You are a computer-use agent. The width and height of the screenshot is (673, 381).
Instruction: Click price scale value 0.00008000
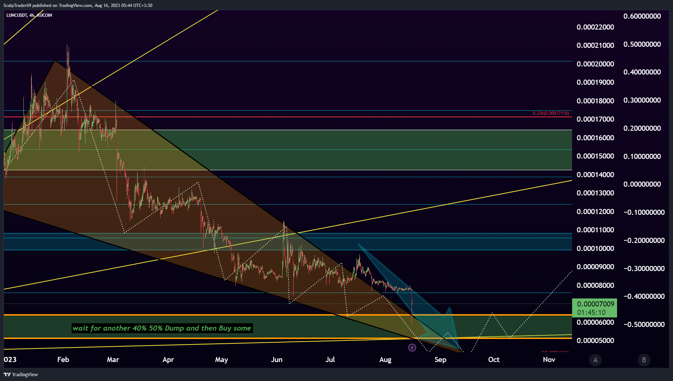pyautogui.click(x=596, y=285)
